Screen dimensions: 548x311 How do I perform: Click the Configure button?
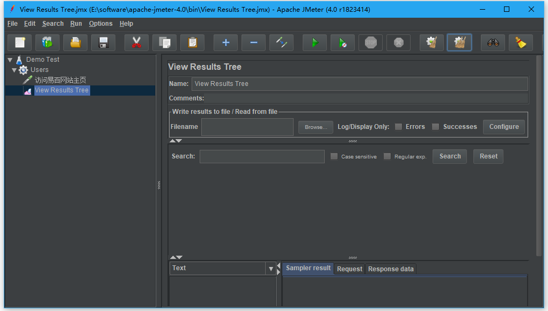(x=503, y=127)
